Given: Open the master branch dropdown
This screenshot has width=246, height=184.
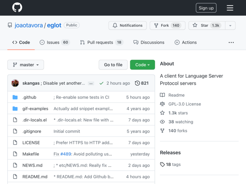Looking at the screenshot, I should tap(26, 65).
